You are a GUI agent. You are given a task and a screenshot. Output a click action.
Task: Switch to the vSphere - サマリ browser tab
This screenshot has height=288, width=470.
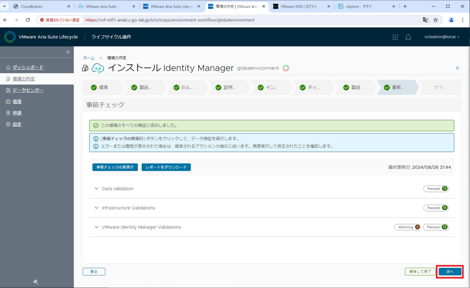pyautogui.click(x=367, y=6)
